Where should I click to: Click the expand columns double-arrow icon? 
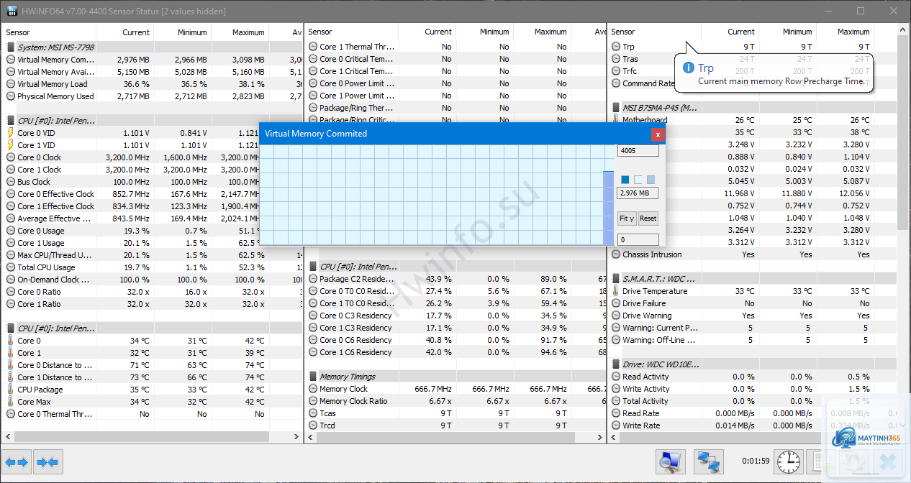17,462
